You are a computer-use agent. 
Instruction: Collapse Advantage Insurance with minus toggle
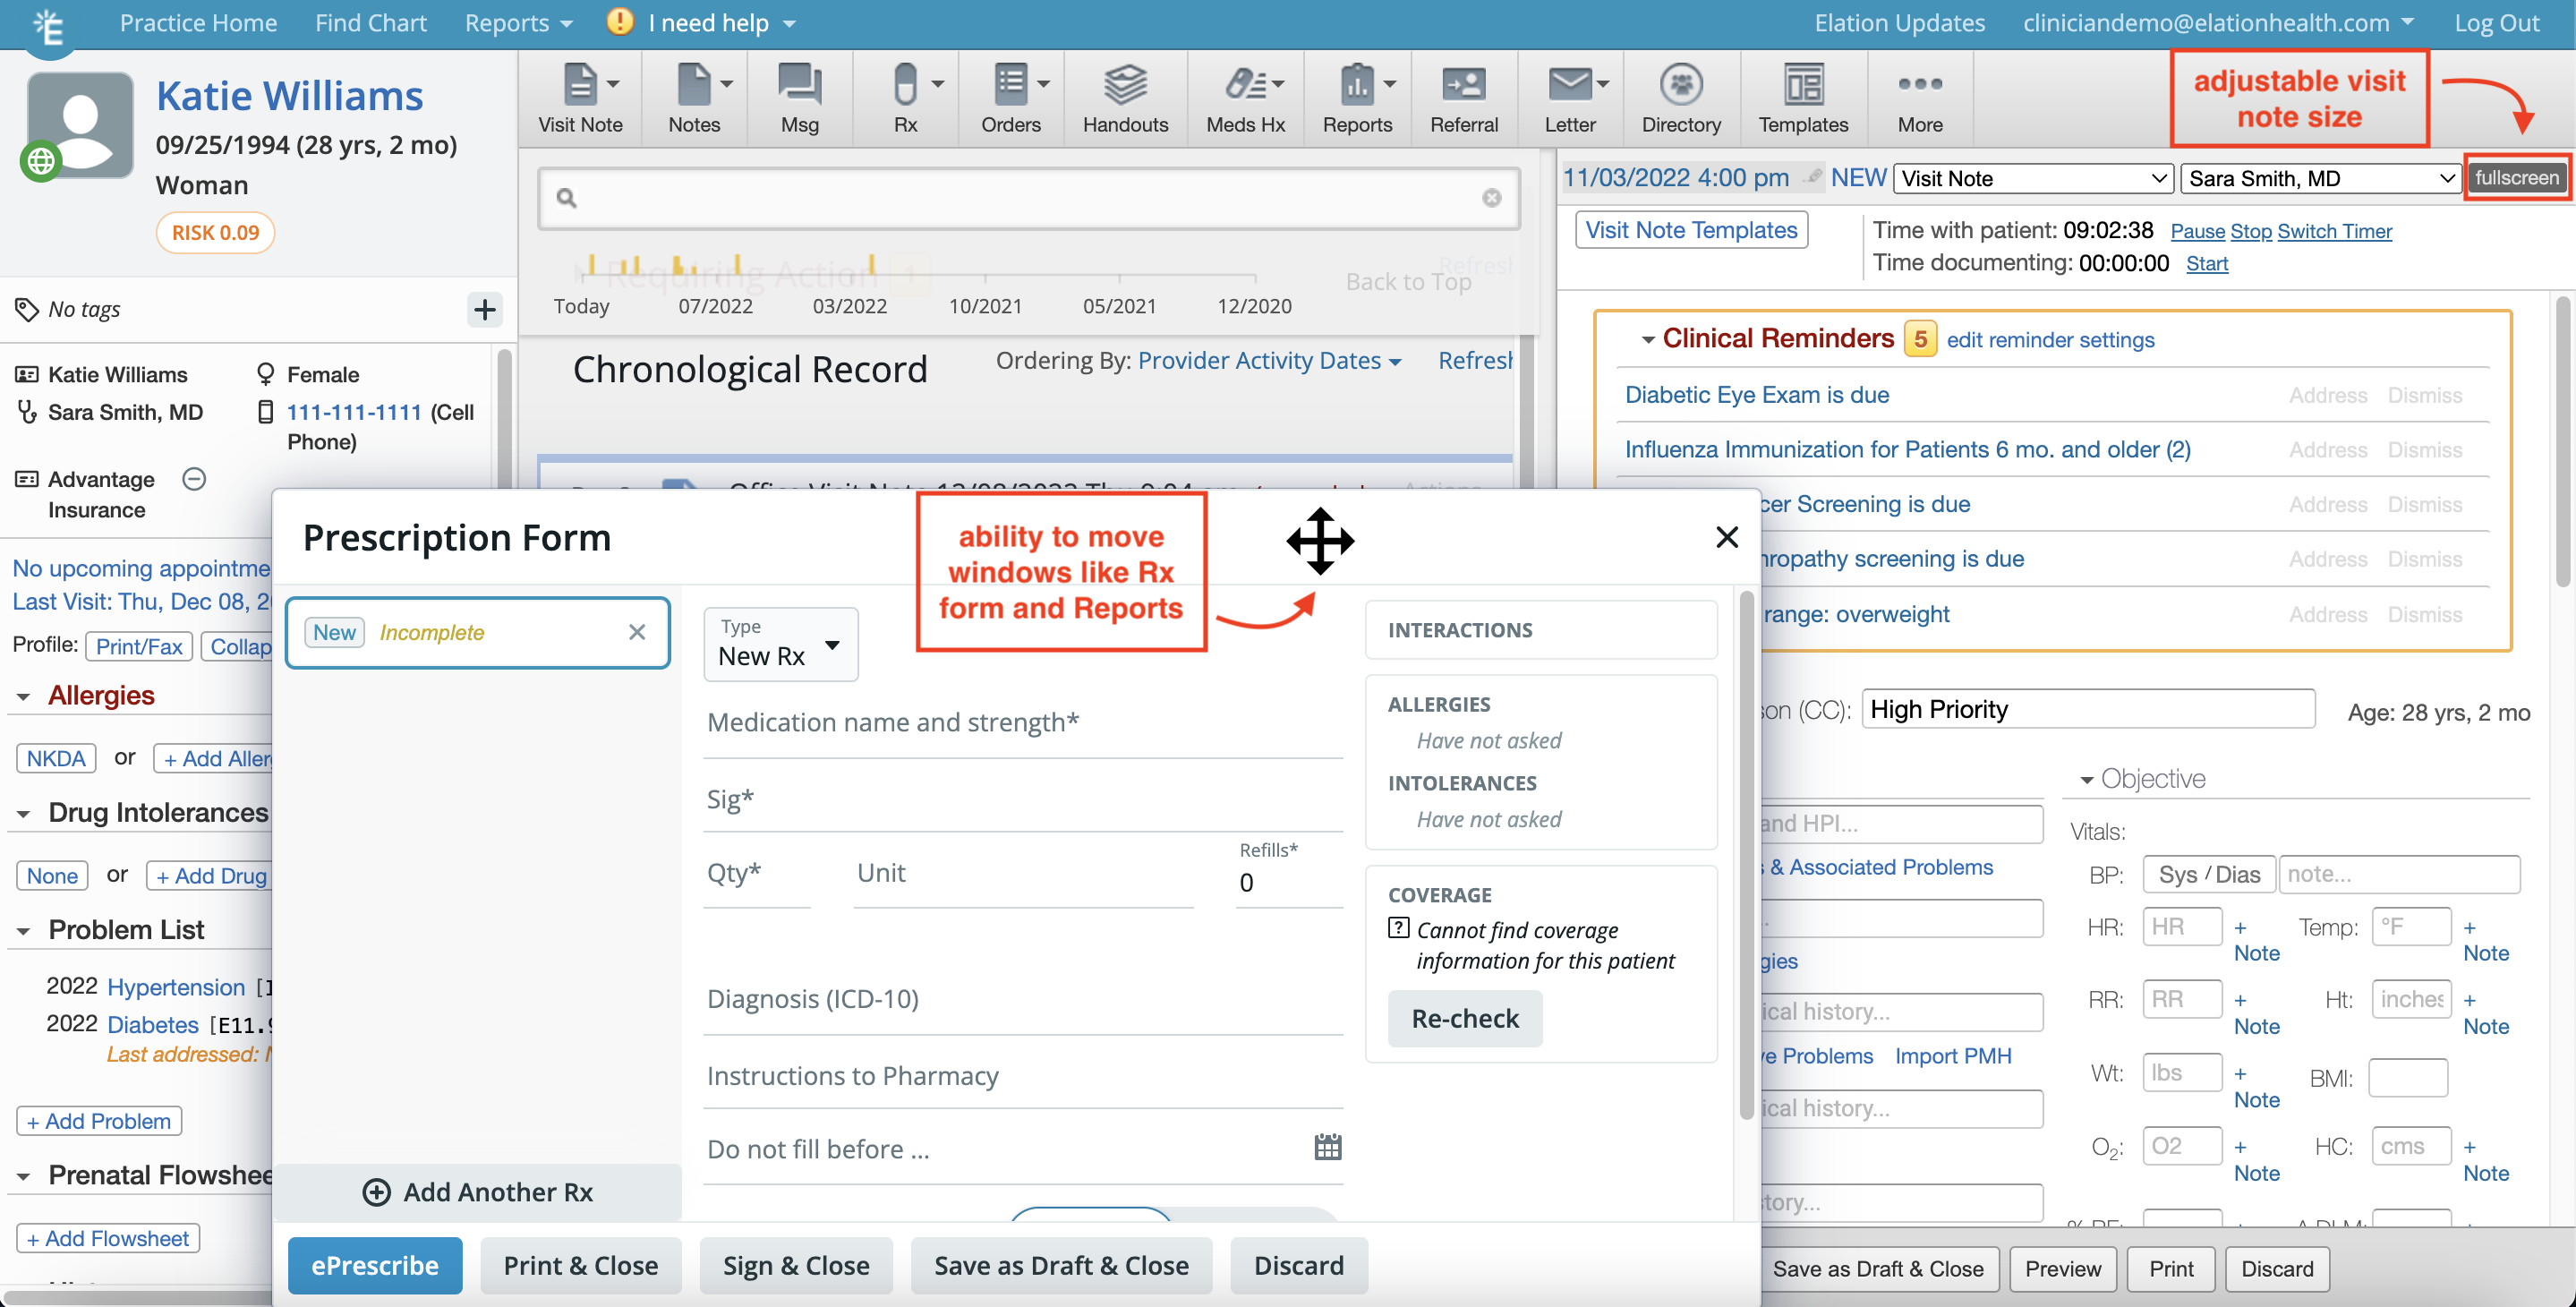click(x=194, y=479)
